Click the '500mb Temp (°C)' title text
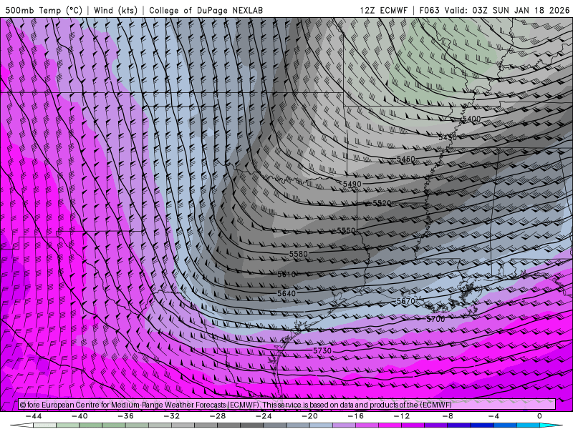The width and height of the screenshot is (573, 429). coord(44,10)
